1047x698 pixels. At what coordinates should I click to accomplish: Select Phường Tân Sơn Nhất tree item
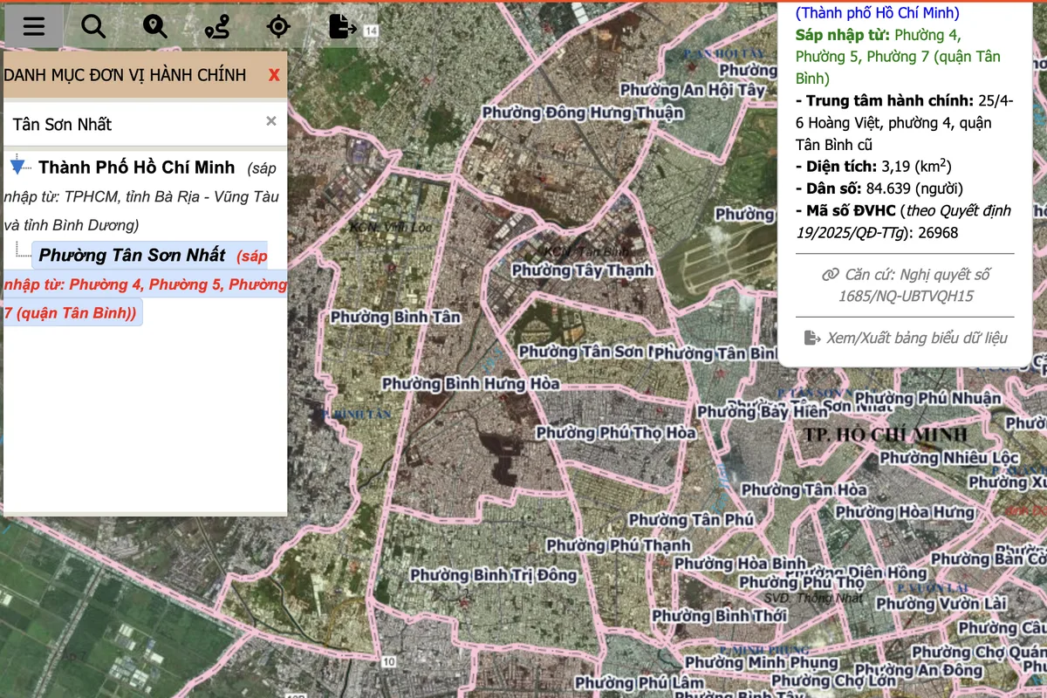(x=132, y=256)
